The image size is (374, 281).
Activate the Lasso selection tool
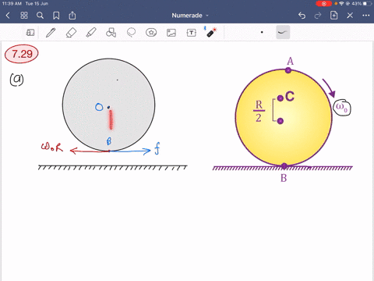131,33
